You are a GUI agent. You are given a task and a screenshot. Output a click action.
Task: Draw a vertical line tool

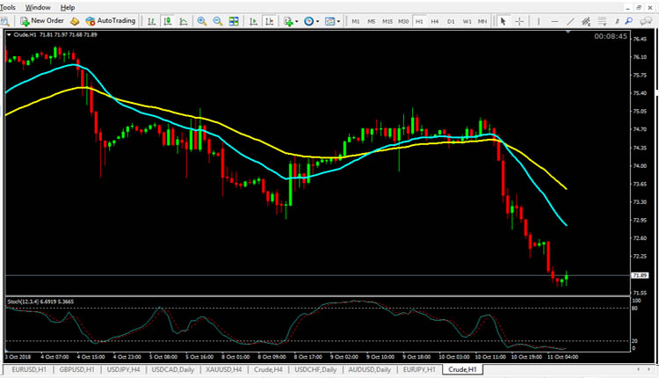539,21
